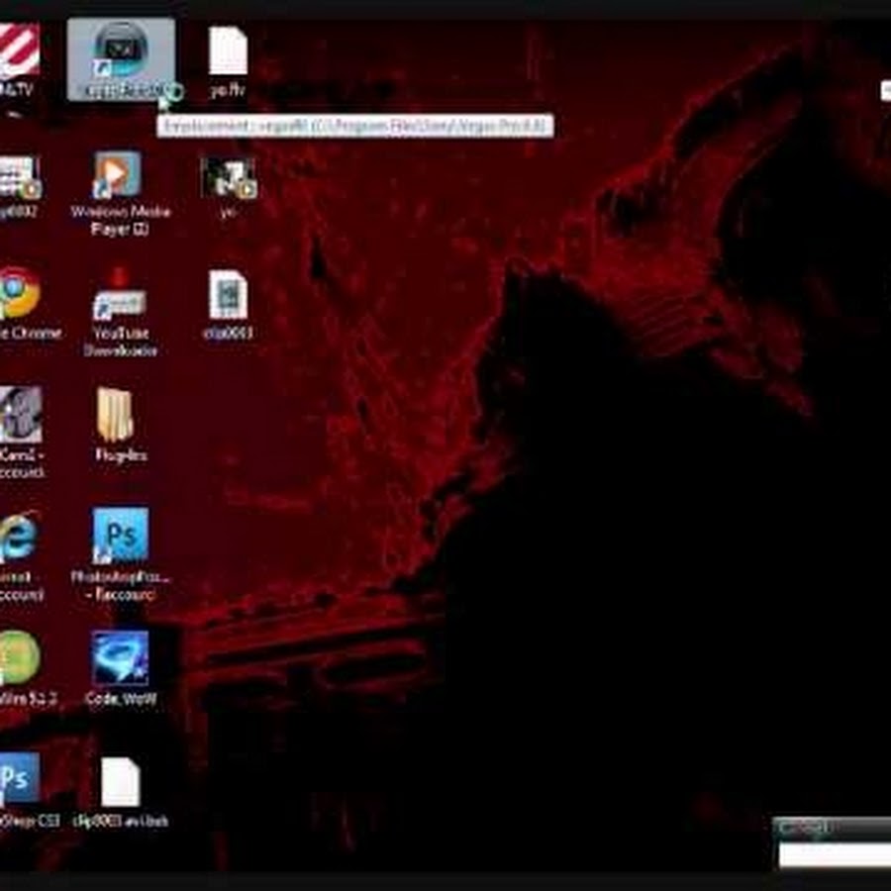Select the Google Chrome desktop icon
Screen dimensions: 891x891
[20, 293]
